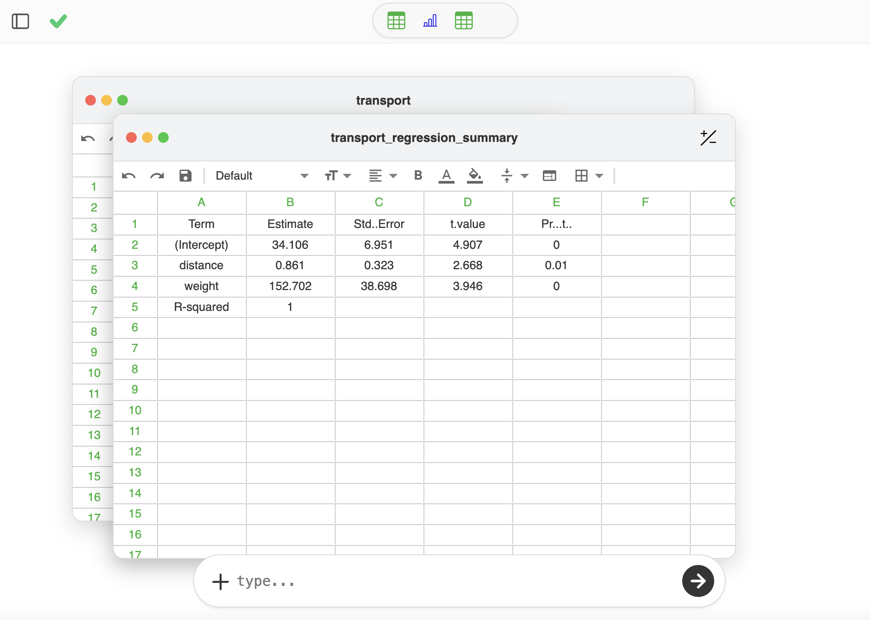Click the vertical alignment icon
870x620 pixels.
(507, 176)
